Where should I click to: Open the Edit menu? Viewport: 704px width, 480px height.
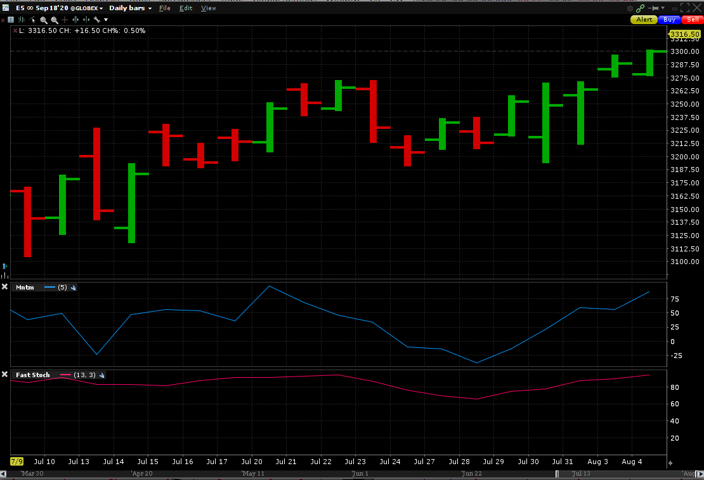coord(186,8)
